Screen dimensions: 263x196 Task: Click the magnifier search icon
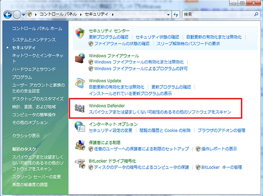click(256, 15)
